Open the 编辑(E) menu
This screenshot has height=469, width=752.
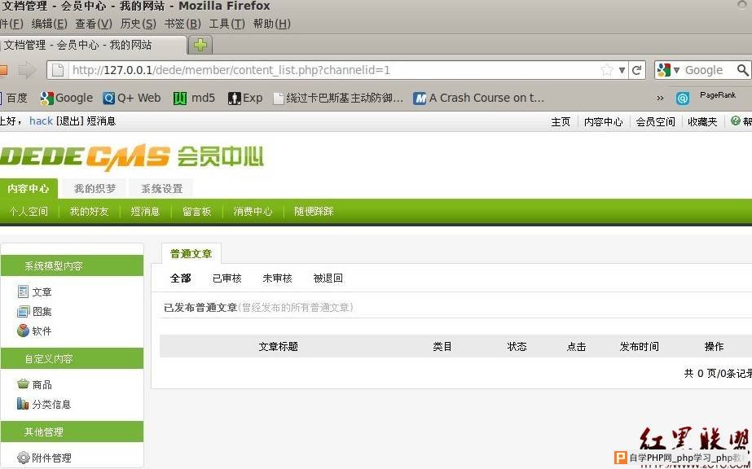coord(49,24)
